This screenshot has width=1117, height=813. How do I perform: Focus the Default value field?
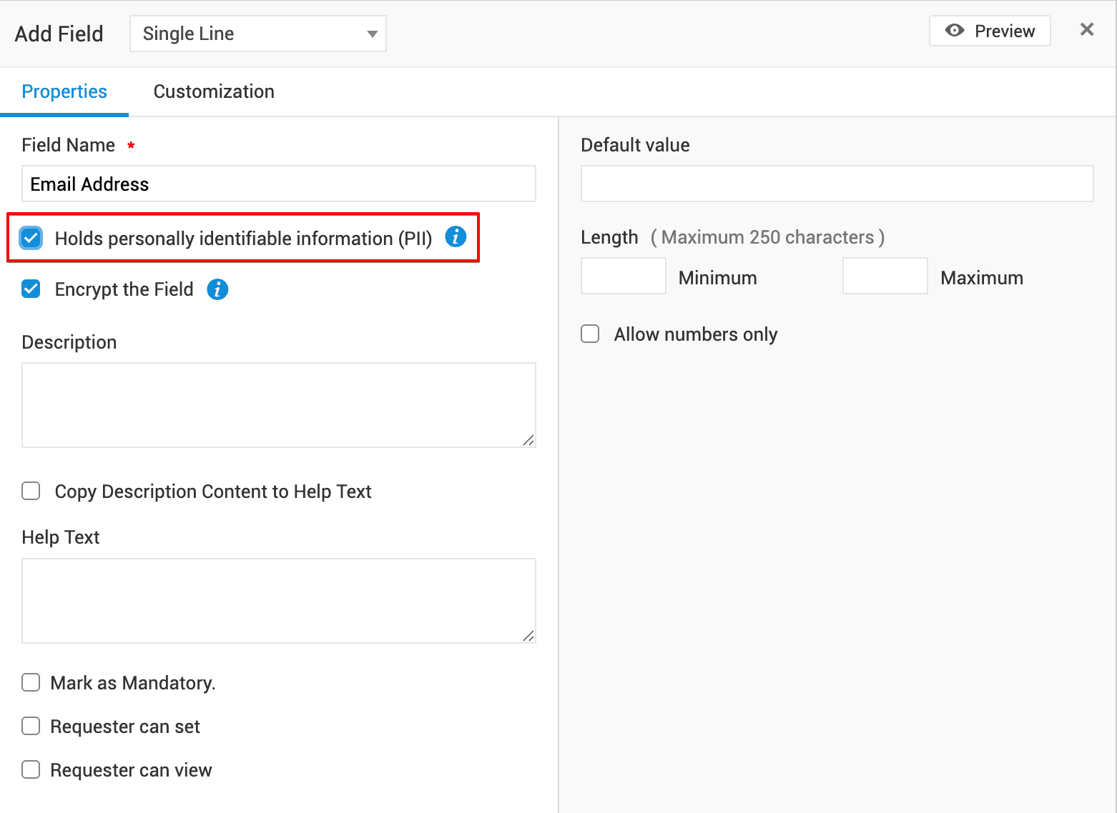pyautogui.click(x=837, y=184)
